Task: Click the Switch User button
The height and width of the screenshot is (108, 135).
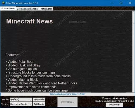Action: [114, 105]
